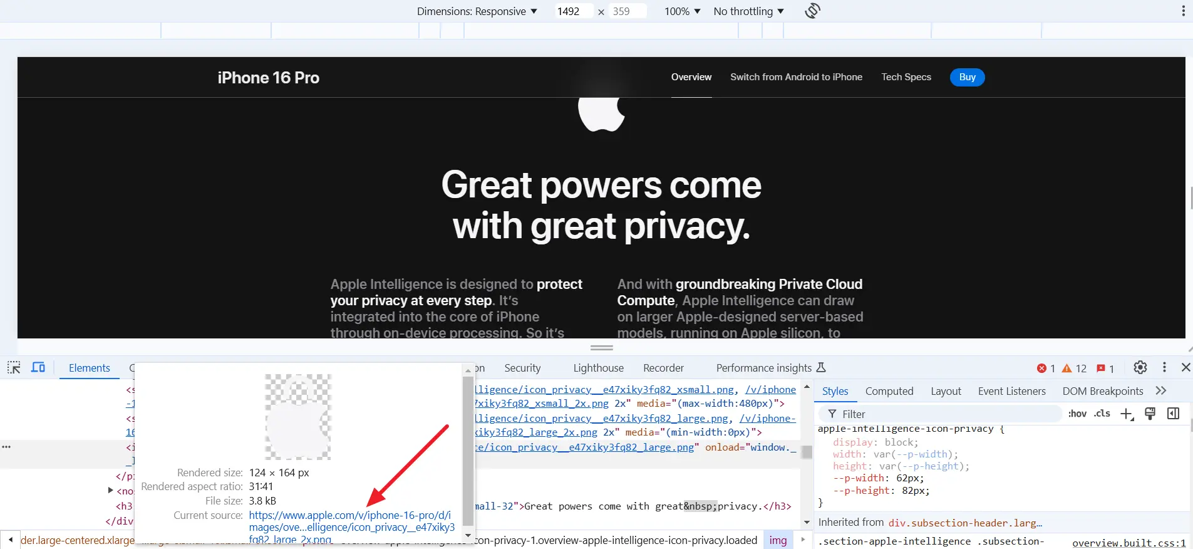The image size is (1193, 549).
Task: Expand the noscript node triangle
Action: coord(111,491)
